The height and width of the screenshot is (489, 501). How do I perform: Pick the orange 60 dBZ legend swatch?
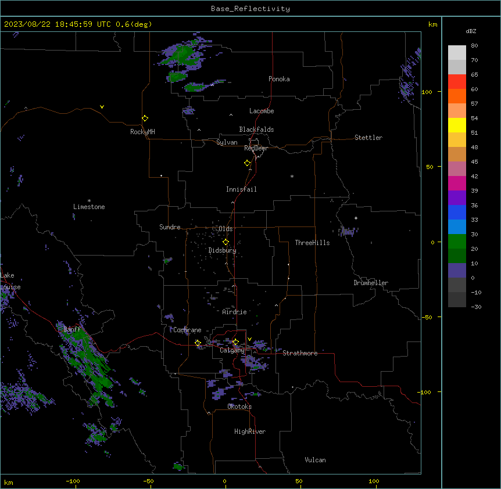(x=457, y=96)
